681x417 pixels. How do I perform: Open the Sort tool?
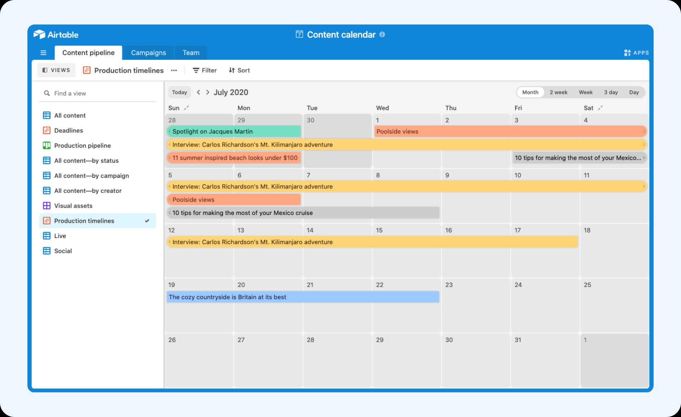[x=239, y=70]
